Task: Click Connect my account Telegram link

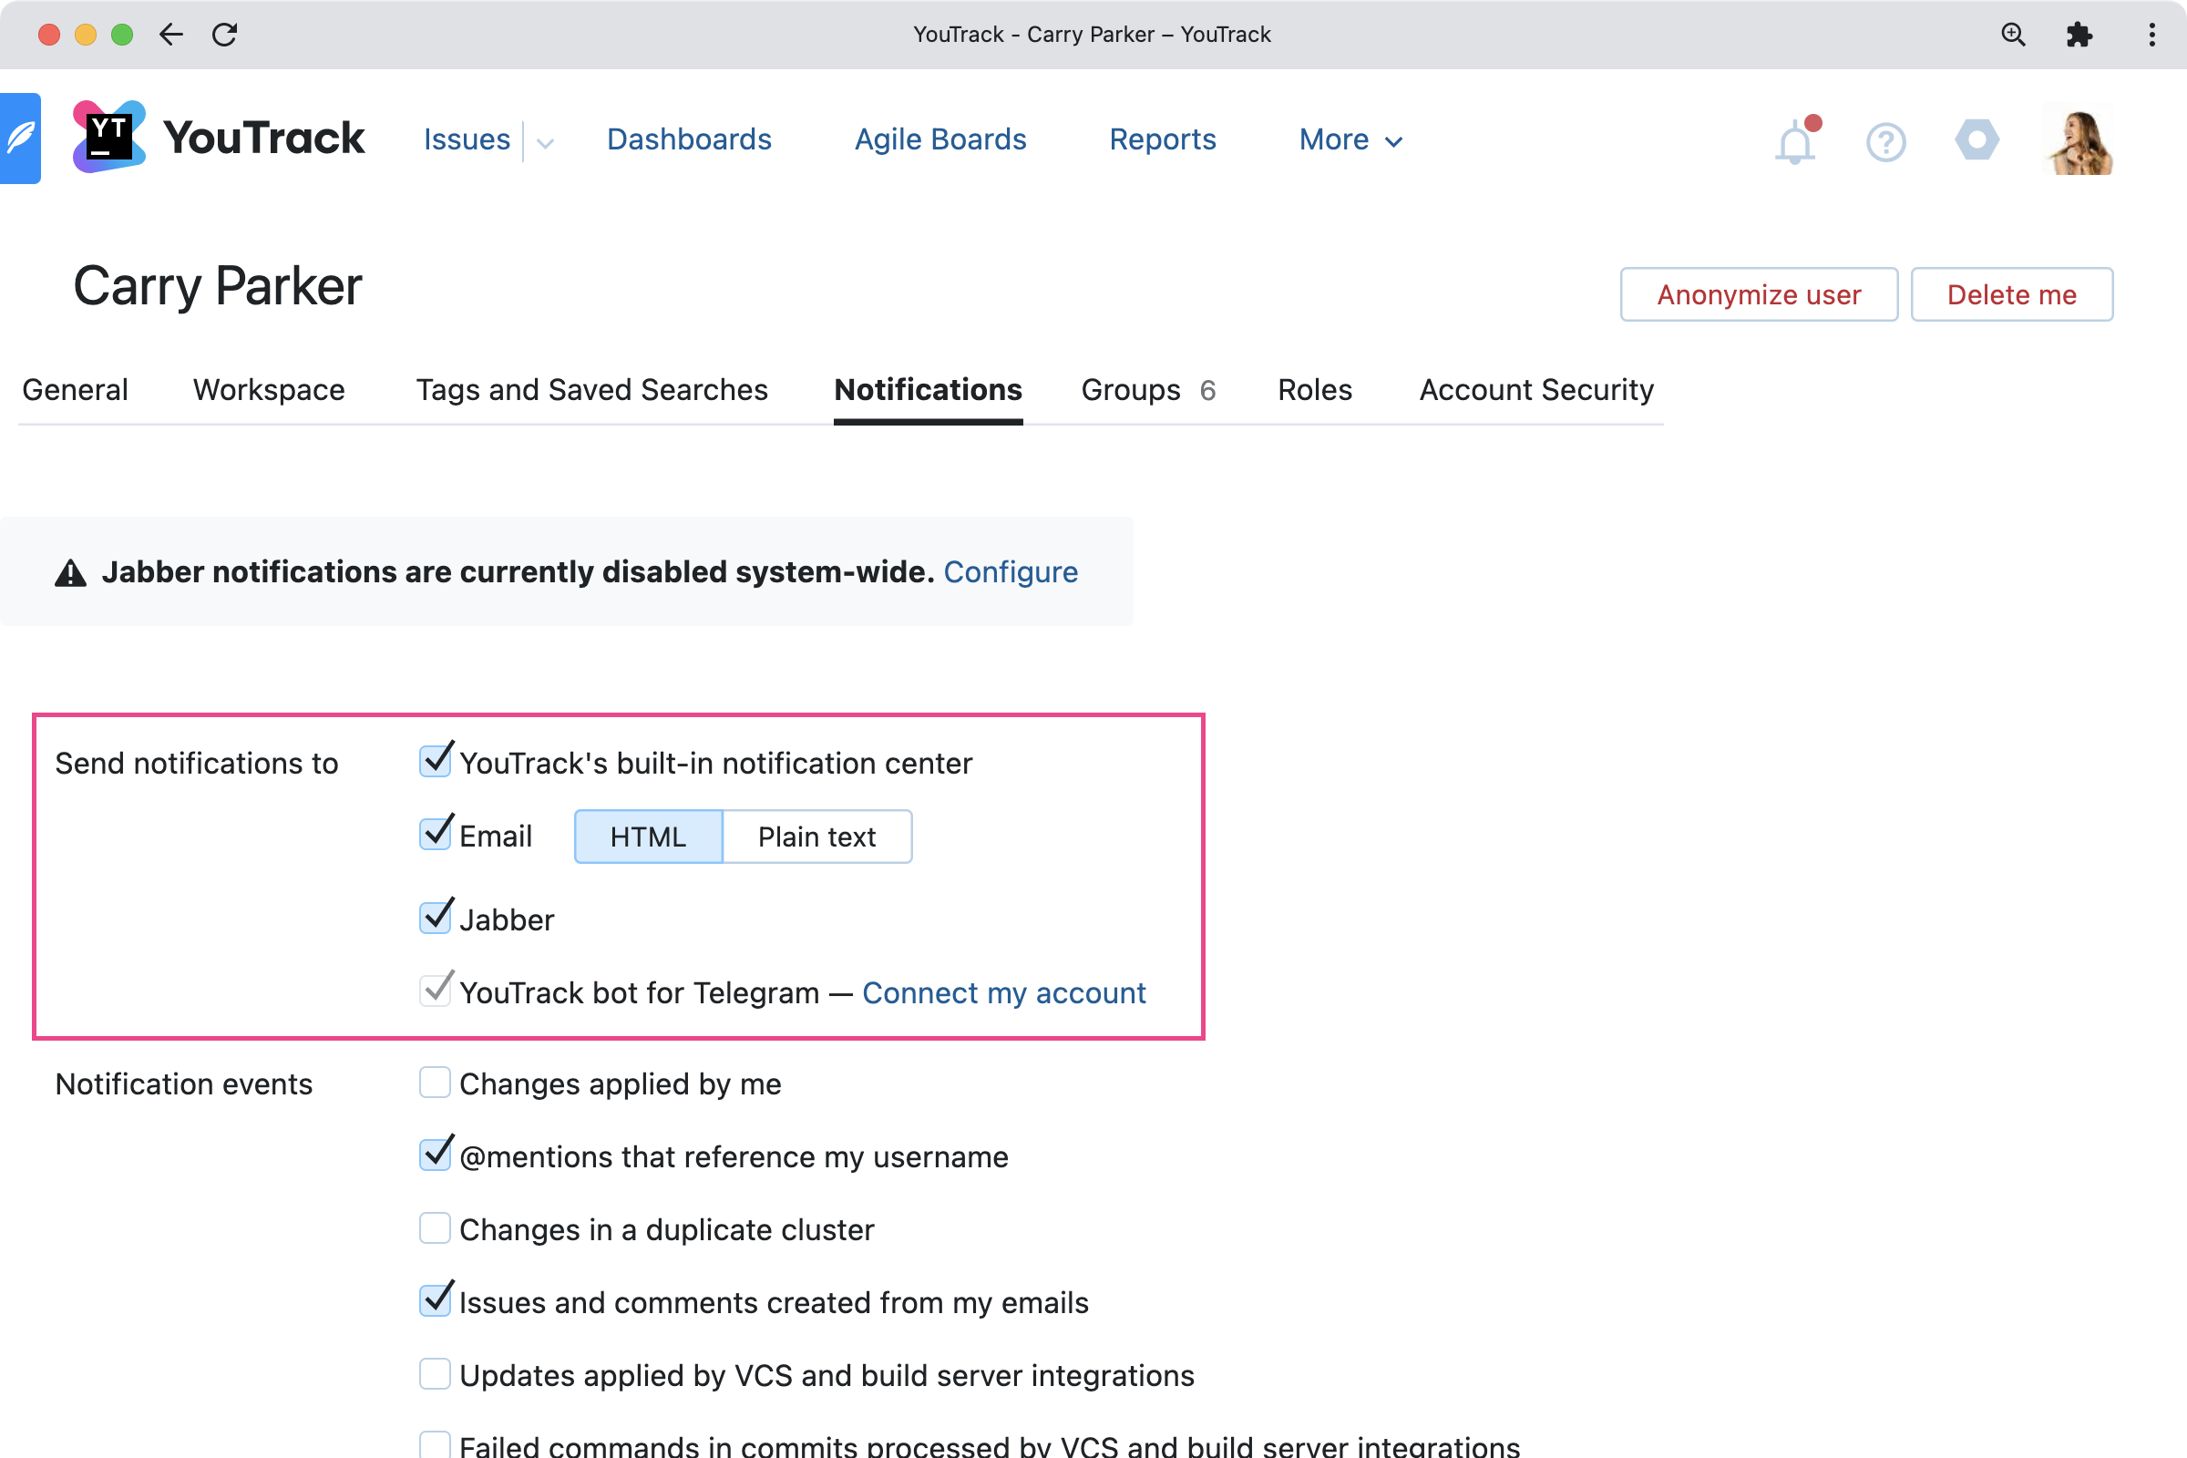Action: (x=1003, y=993)
